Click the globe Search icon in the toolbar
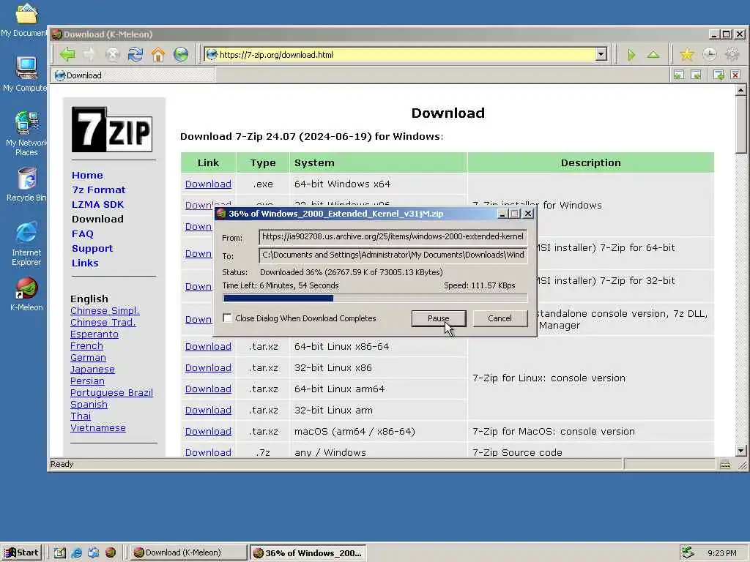The height and width of the screenshot is (562, 750). [x=181, y=54]
